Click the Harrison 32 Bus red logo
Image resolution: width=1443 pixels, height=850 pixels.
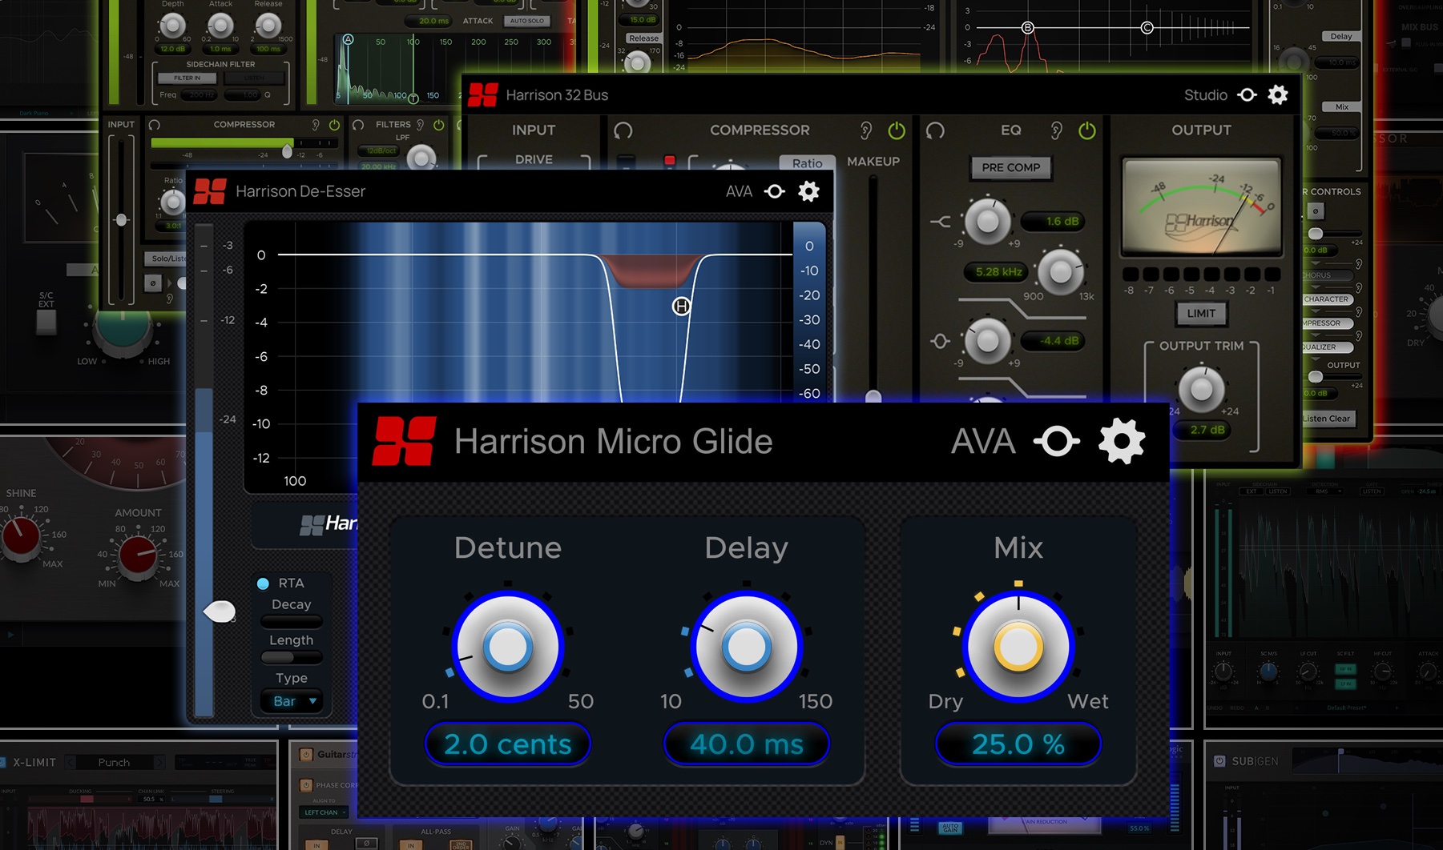click(x=483, y=95)
